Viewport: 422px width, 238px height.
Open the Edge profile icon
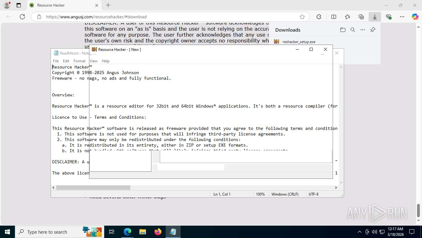7,5
